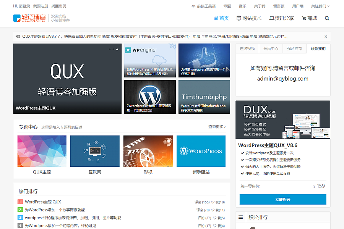
Task: Open the 专题 top link
Action: [227, 6]
